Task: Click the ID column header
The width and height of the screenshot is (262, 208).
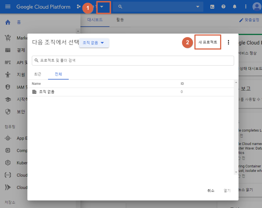Action: (x=182, y=84)
